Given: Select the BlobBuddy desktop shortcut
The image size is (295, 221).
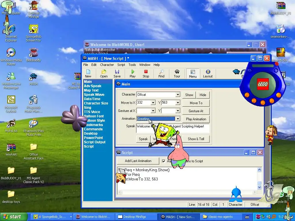Looking at the screenshot, I should click(x=33, y=55).
